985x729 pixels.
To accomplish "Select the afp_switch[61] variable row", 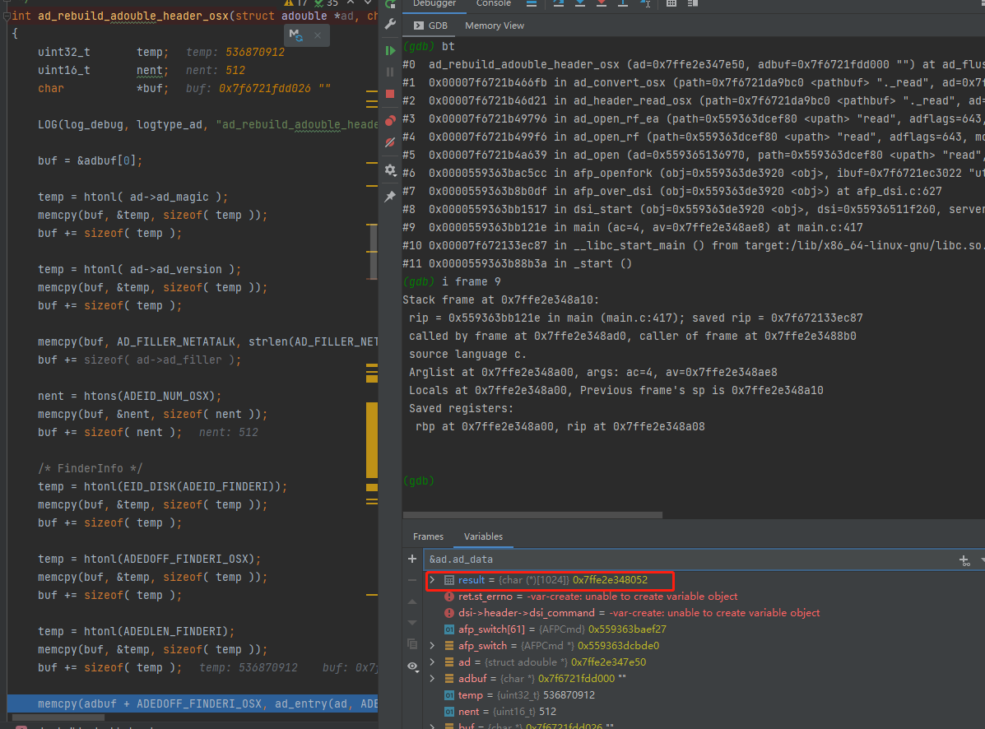I will (705, 629).
